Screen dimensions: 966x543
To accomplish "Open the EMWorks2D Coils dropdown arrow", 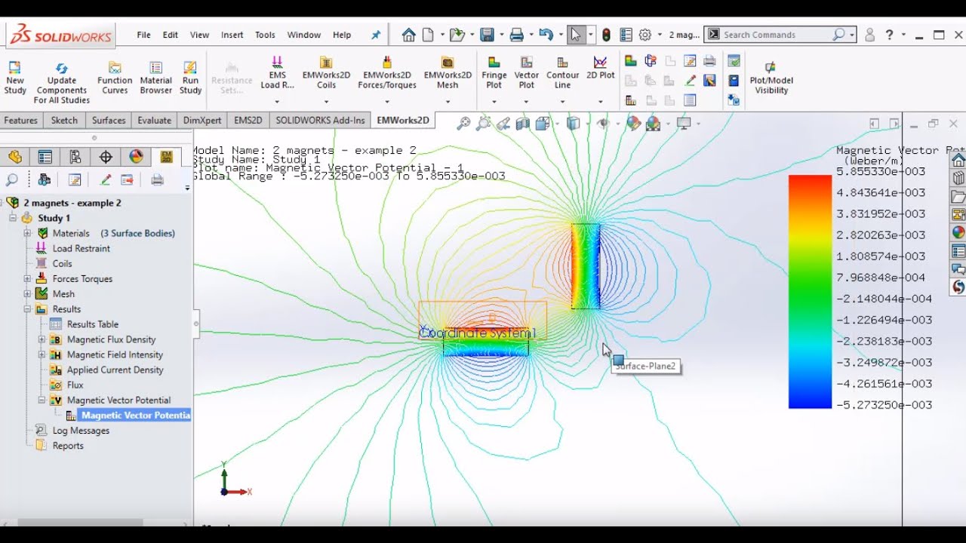I will (x=326, y=102).
